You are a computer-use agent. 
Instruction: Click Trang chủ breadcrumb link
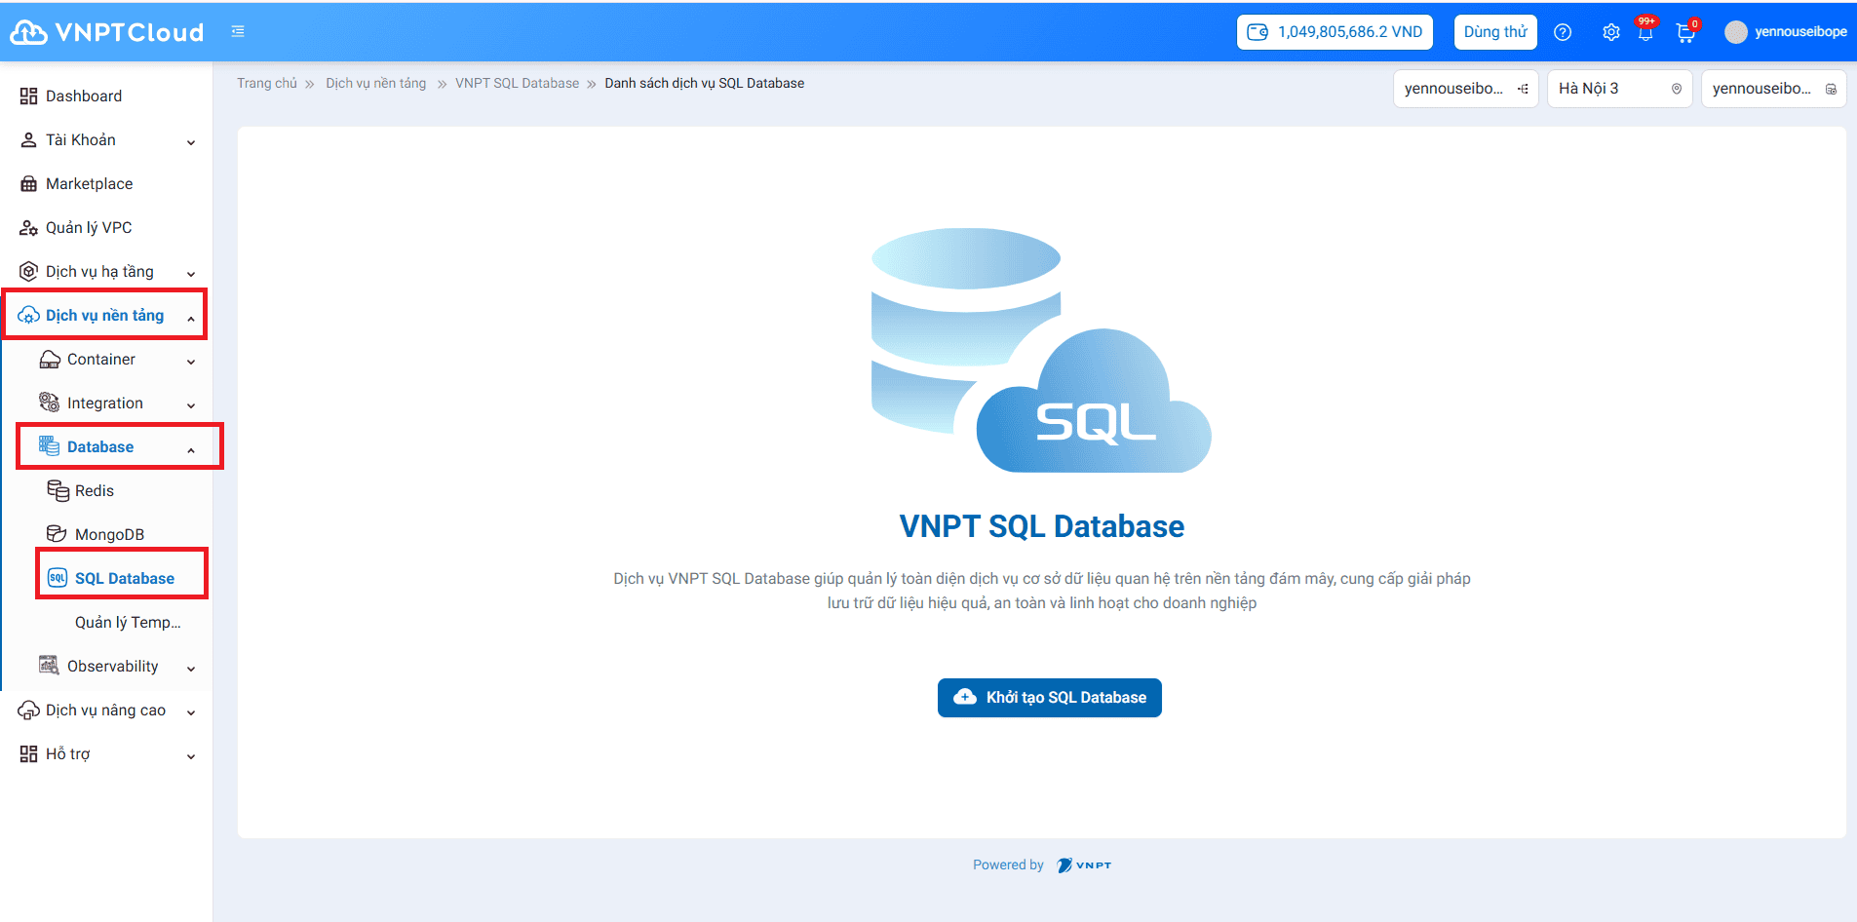pos(266,84)
